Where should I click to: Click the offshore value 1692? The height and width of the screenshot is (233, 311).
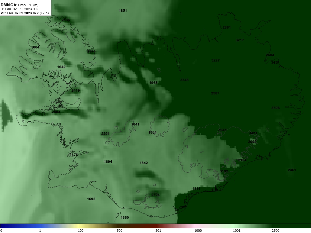click(91, 199)
